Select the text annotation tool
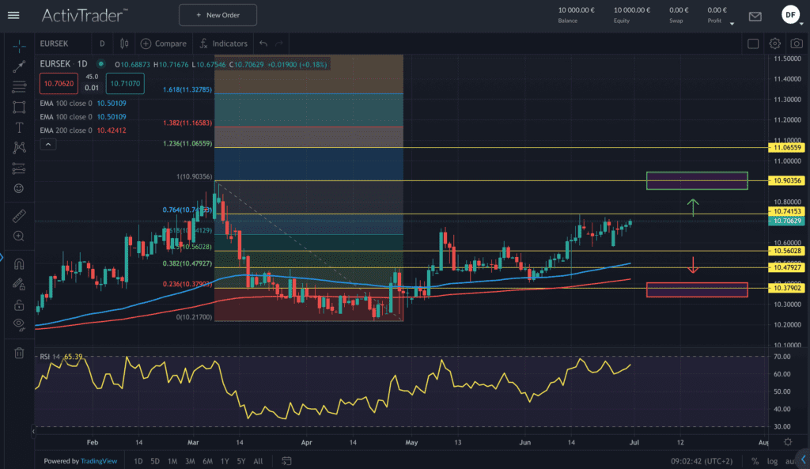Image resolution: width=810 pixels, height=469 pixels. click(19, 127)
